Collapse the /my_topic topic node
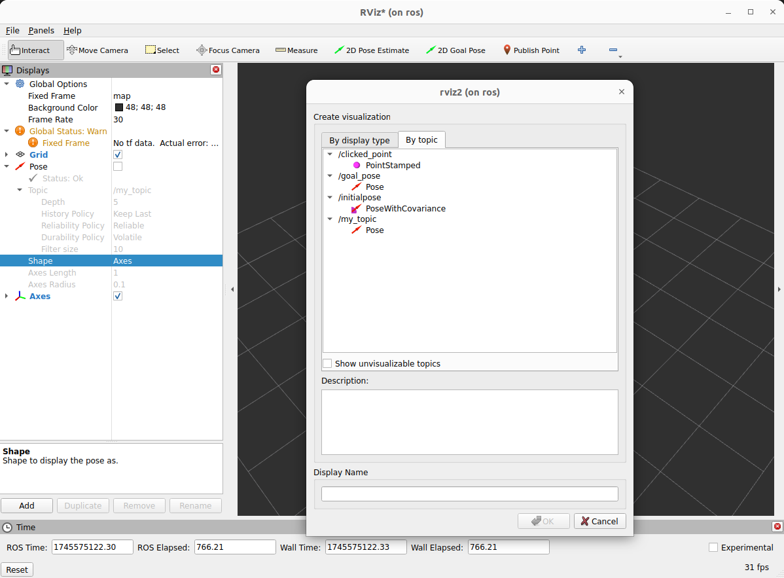The image size is (784, 578). click(330, 219)
